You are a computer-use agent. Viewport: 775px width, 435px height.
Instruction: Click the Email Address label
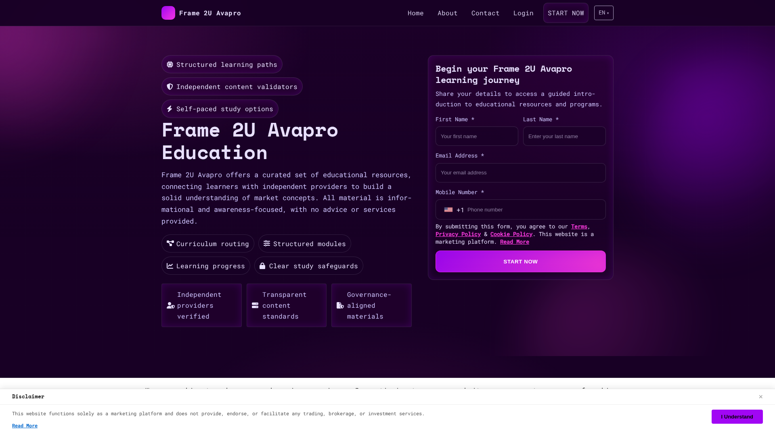point(460,155)
